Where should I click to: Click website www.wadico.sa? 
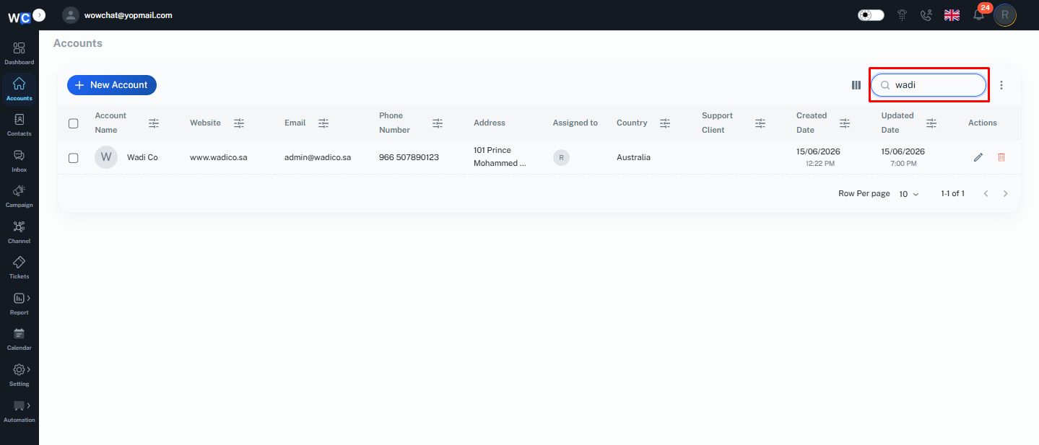point(219,157)
